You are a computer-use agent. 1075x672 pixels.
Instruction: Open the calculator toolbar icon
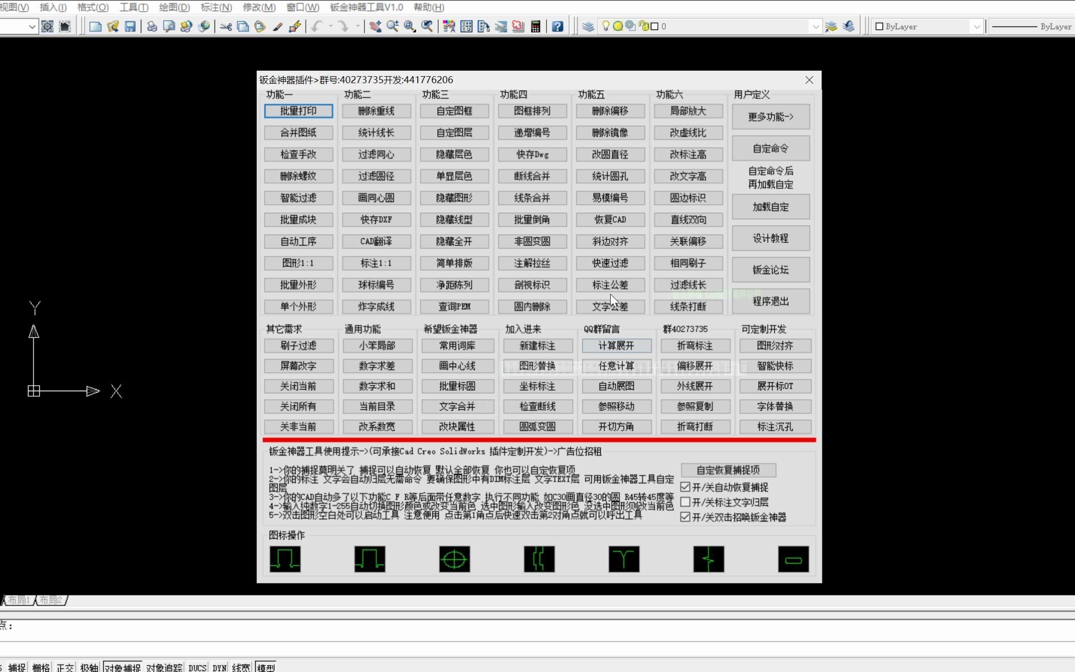click(535, 27)
